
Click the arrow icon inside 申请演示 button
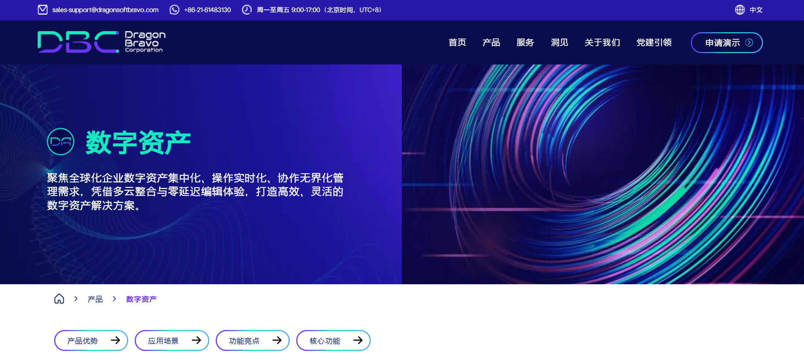pyautogui.click(x=749, y=42)
